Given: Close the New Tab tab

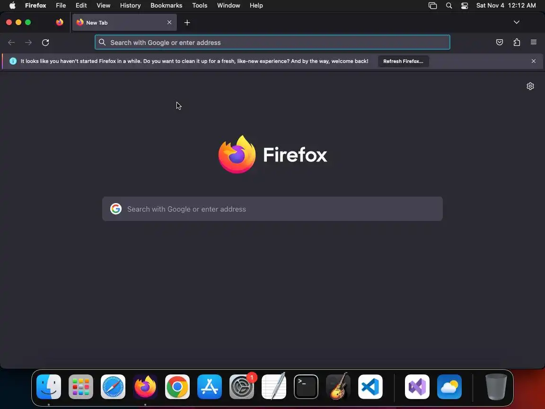Looking at the screenshot, I should tap(169, 22).
